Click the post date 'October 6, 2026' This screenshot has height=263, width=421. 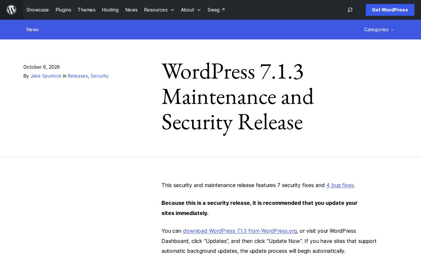(41, 67)
